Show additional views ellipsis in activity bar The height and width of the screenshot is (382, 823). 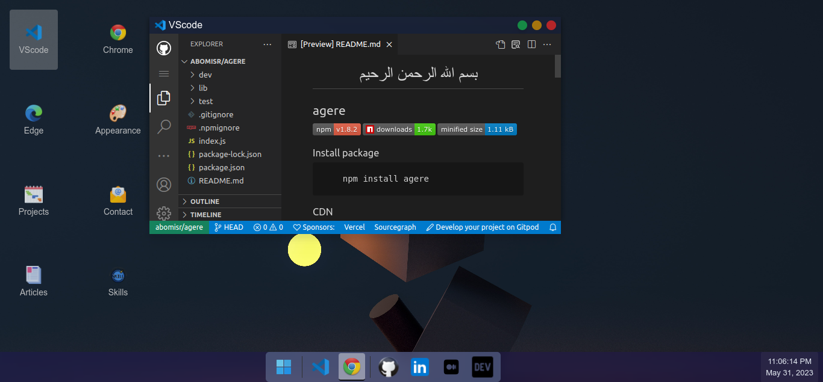tap(164, 156)
